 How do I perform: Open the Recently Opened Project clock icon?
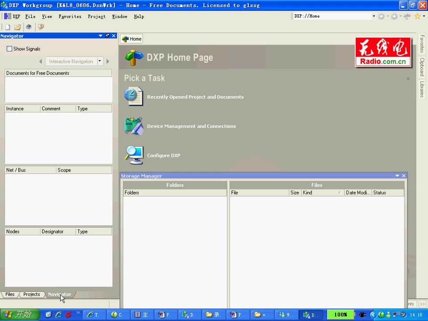134,96
